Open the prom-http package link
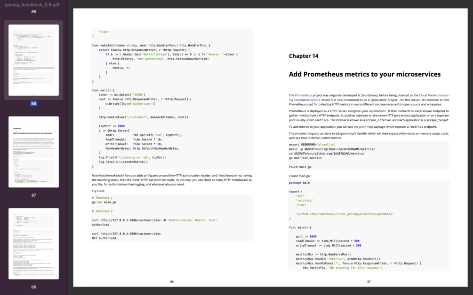This screenshot has width=473, height=295. pyautogui.click(x=366, y=127)
